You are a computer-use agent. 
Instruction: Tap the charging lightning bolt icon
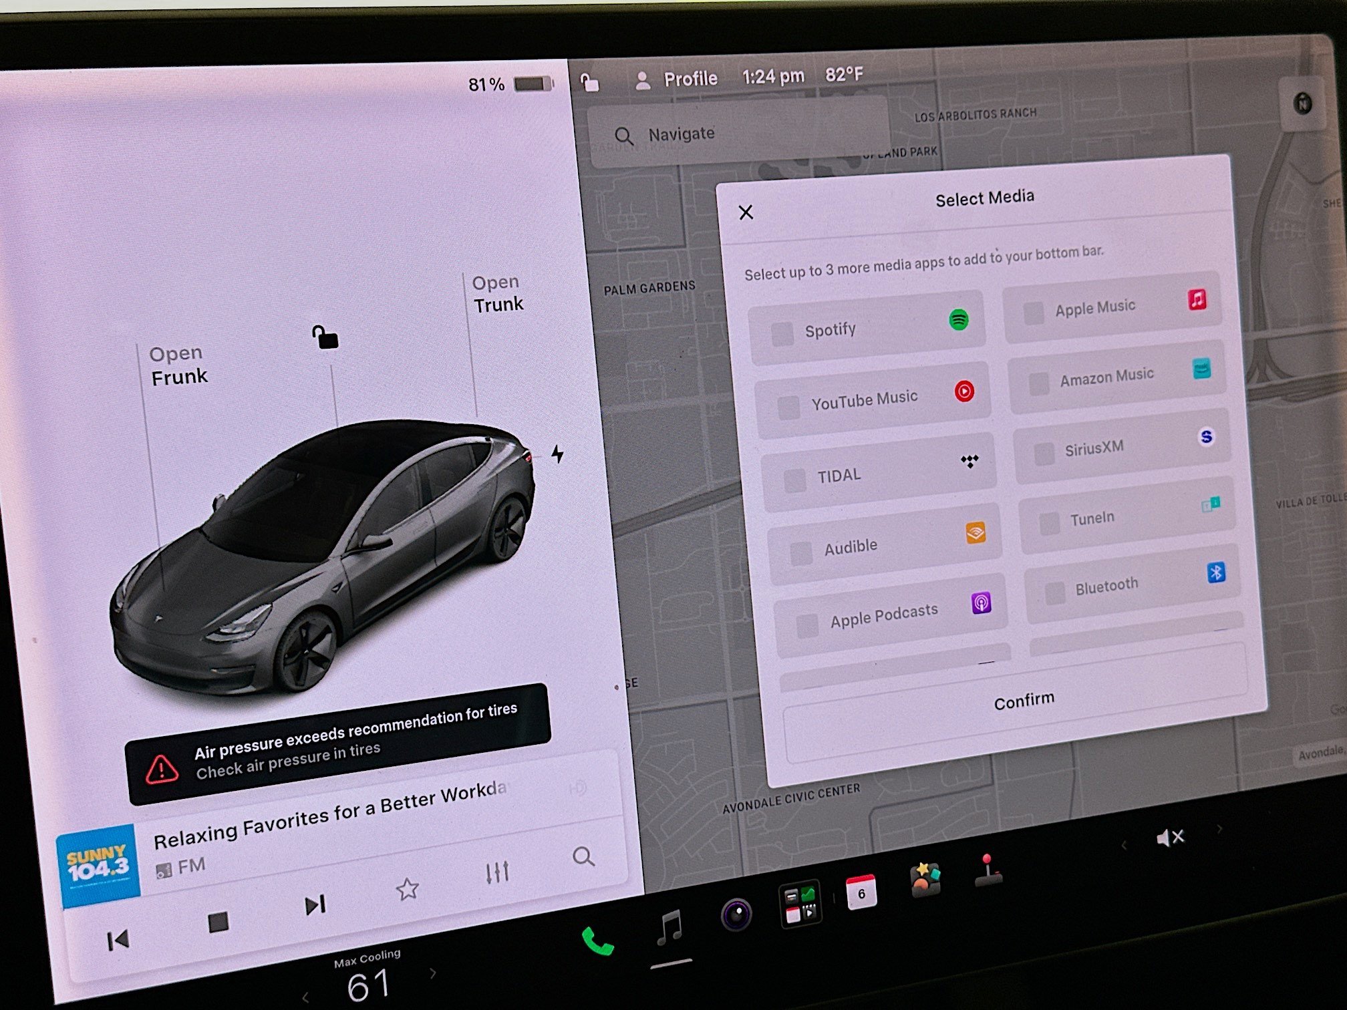(x=557, y=454)
